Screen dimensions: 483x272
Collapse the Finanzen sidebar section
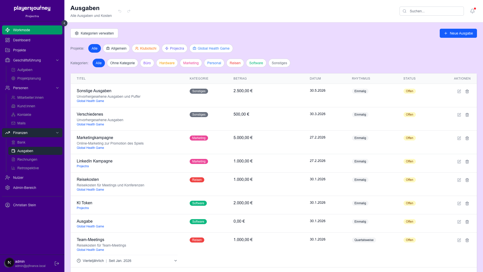tap(57, 133)
